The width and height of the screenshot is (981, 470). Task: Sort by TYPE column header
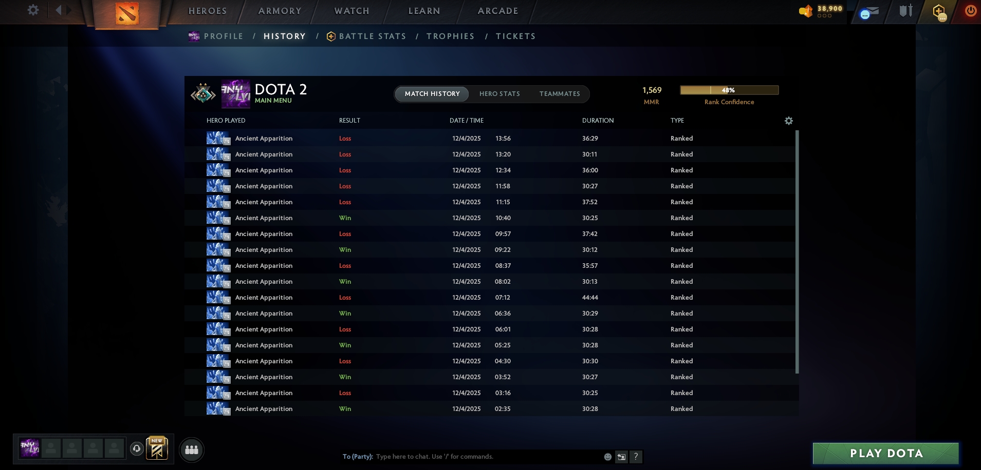pos(677,121)
